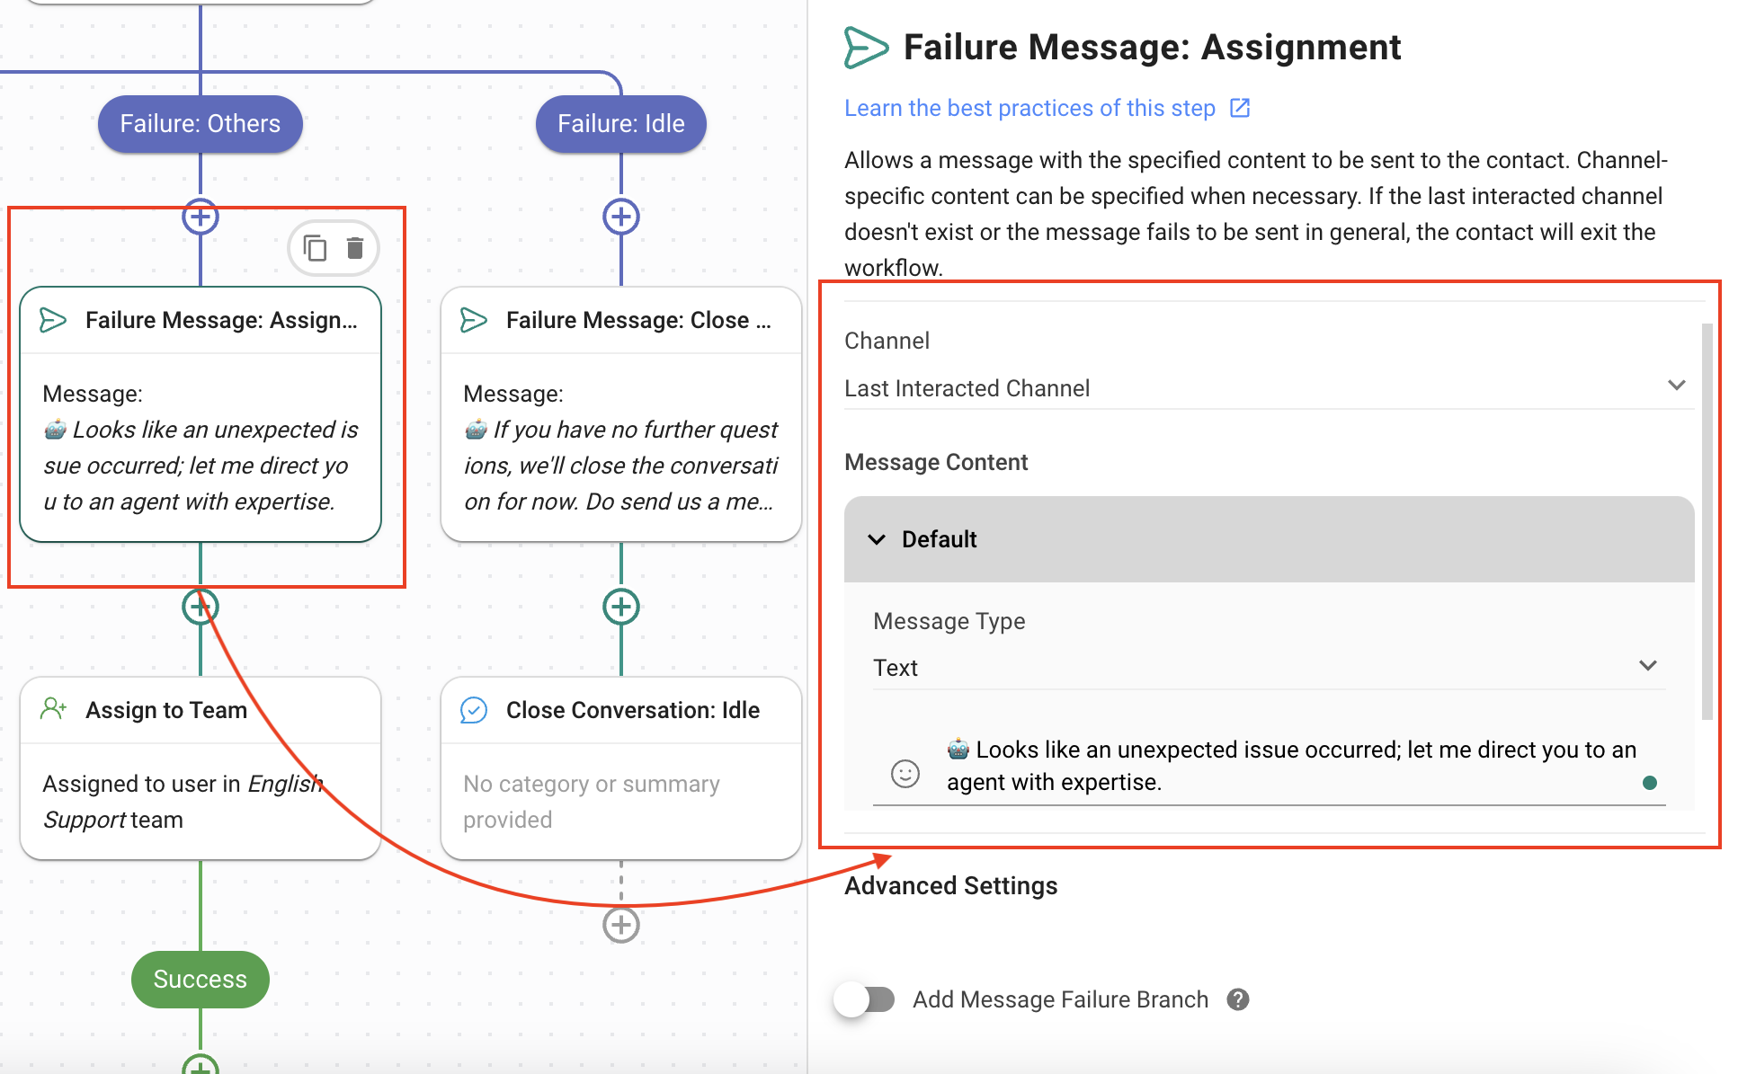
Task: Click the settings panel vertical scrollbar
Action: point(1707,521)
